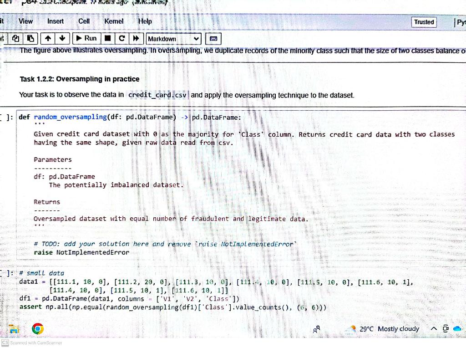Move the selected cell up
This screenshot has height=348, width=466.
[47, 38]
